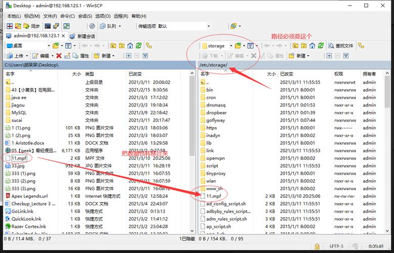Expand local 编辑 edit dropdown arrow

click(53, 56)
